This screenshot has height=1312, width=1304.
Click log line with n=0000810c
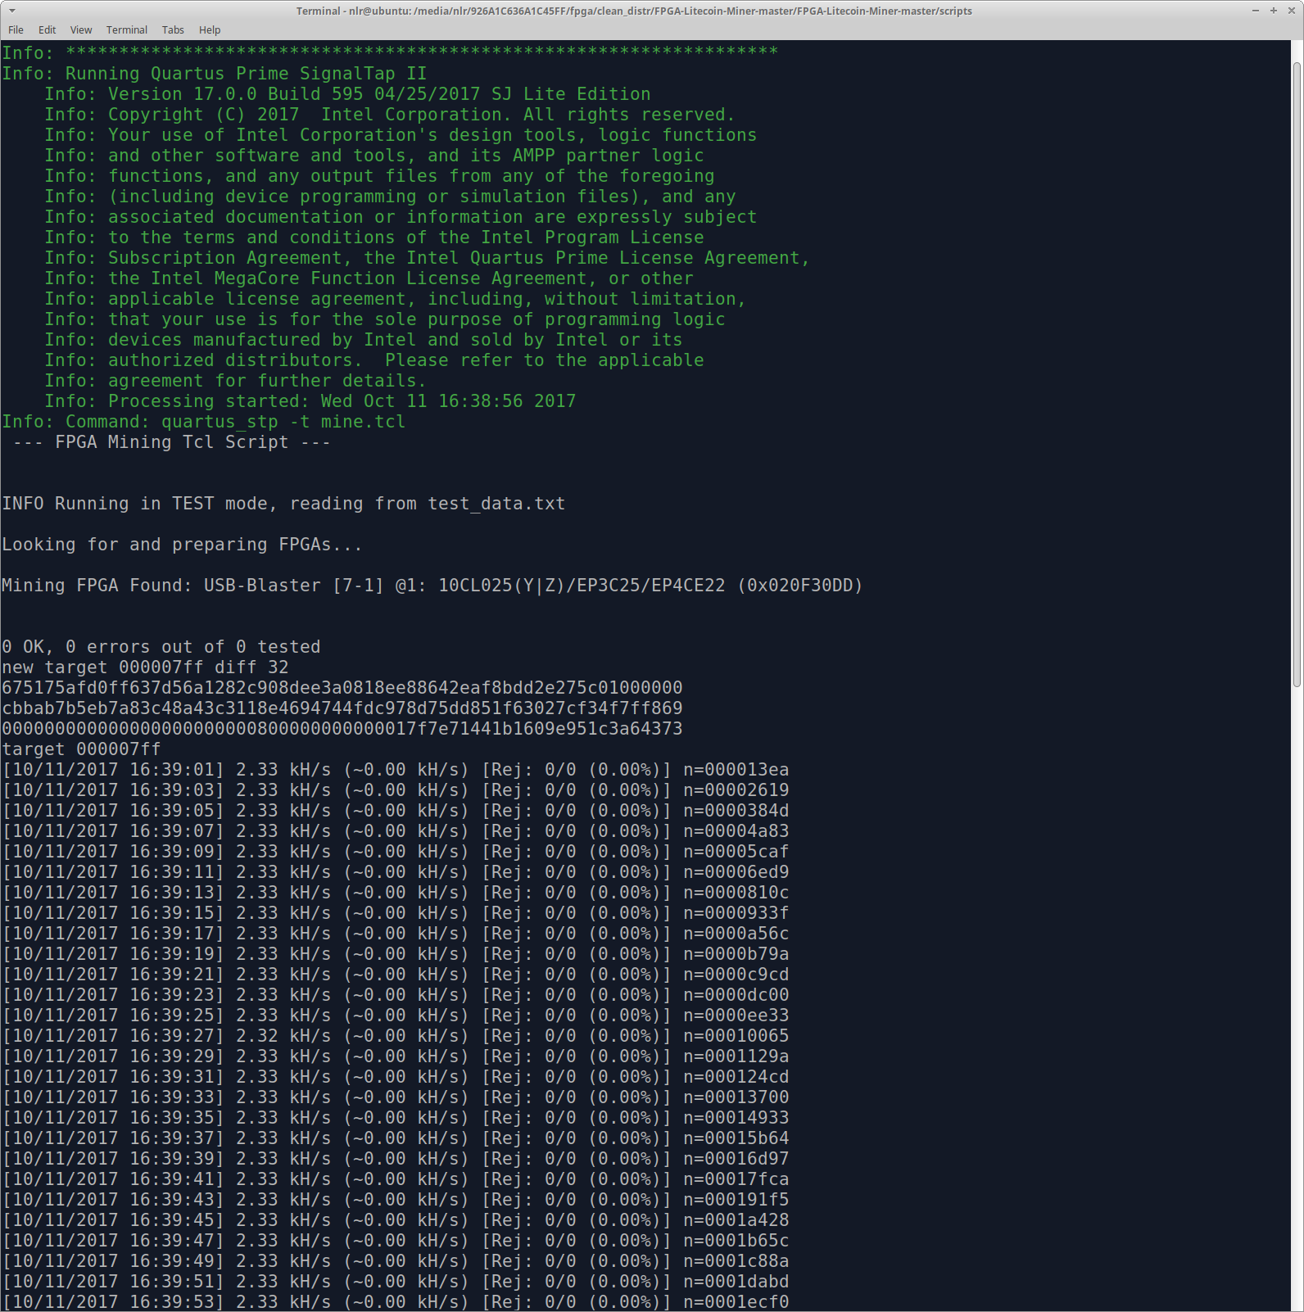tap(396, 893)
